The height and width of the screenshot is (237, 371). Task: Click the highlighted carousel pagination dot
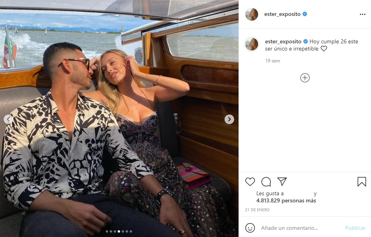pyautogui.click(x=119, y=231)
